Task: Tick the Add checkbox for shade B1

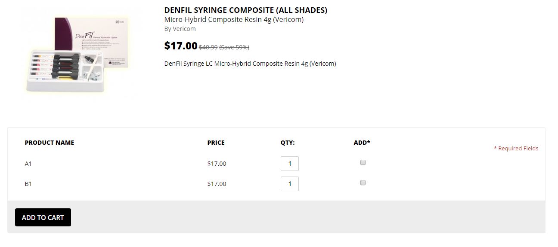Action: coord(363,183)
